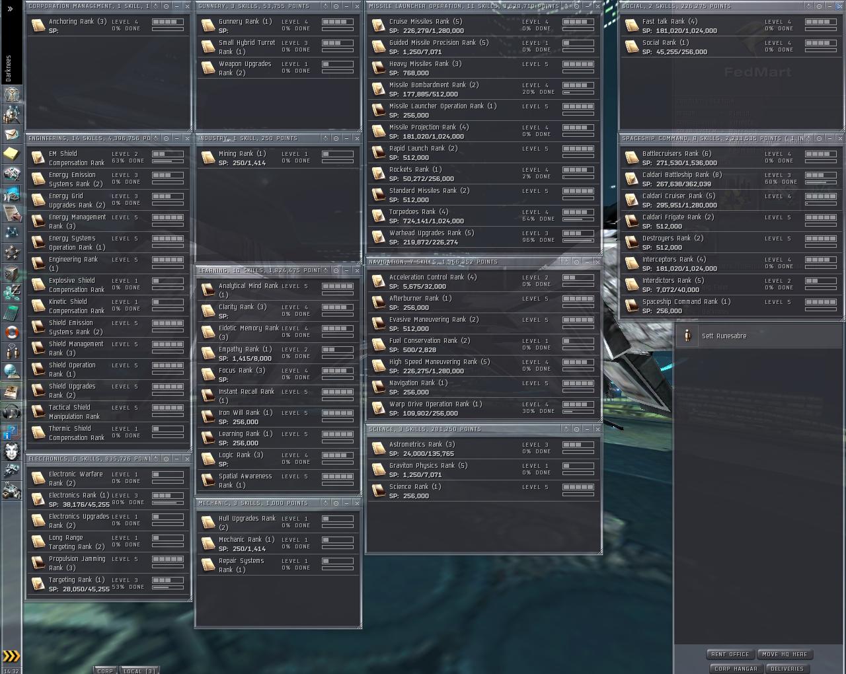The height and width of the screenshot is (674, 846).
Task: Click the Hull Upgrades skill book icon
Action: pyautogui.click(x=208, y=523)
